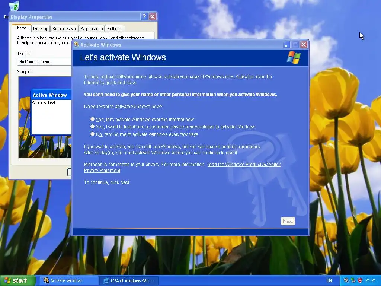Click the "Window Text" label in sample preview

pos(44,102)
